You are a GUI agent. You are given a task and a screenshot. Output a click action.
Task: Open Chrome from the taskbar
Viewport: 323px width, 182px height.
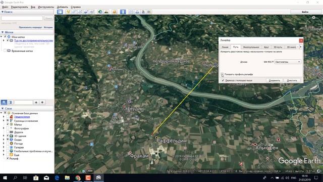pyautogui.click(x=78, y=177)
